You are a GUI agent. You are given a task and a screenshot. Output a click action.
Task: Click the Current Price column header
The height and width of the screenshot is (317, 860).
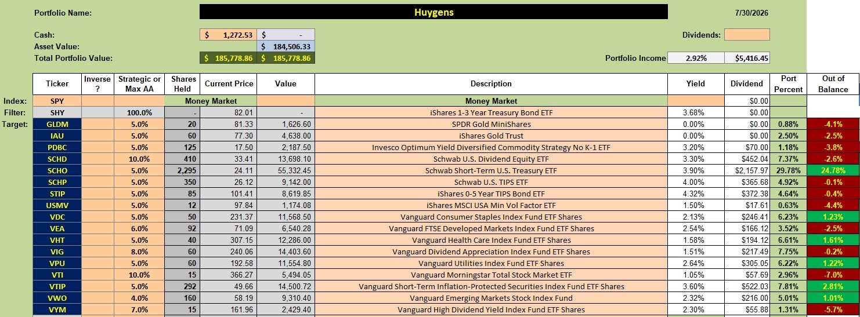229,84
